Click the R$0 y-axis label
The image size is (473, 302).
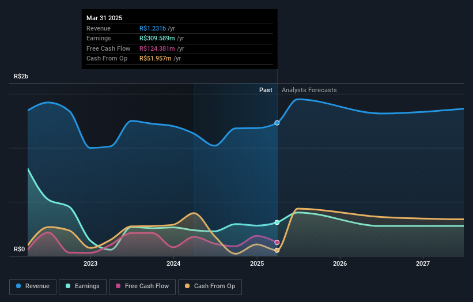20,249
